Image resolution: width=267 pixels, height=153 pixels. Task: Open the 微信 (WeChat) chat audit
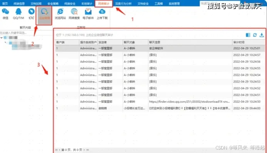[5, 14]
